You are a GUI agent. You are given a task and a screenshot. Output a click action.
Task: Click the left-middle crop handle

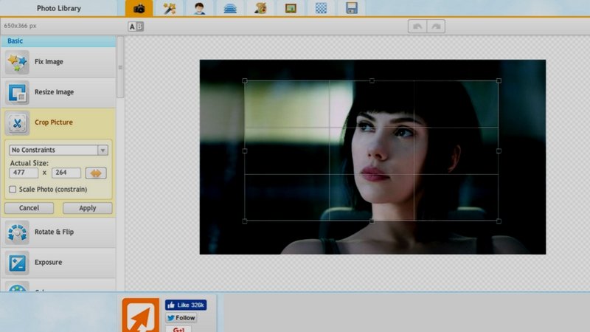tap(245, 151)
